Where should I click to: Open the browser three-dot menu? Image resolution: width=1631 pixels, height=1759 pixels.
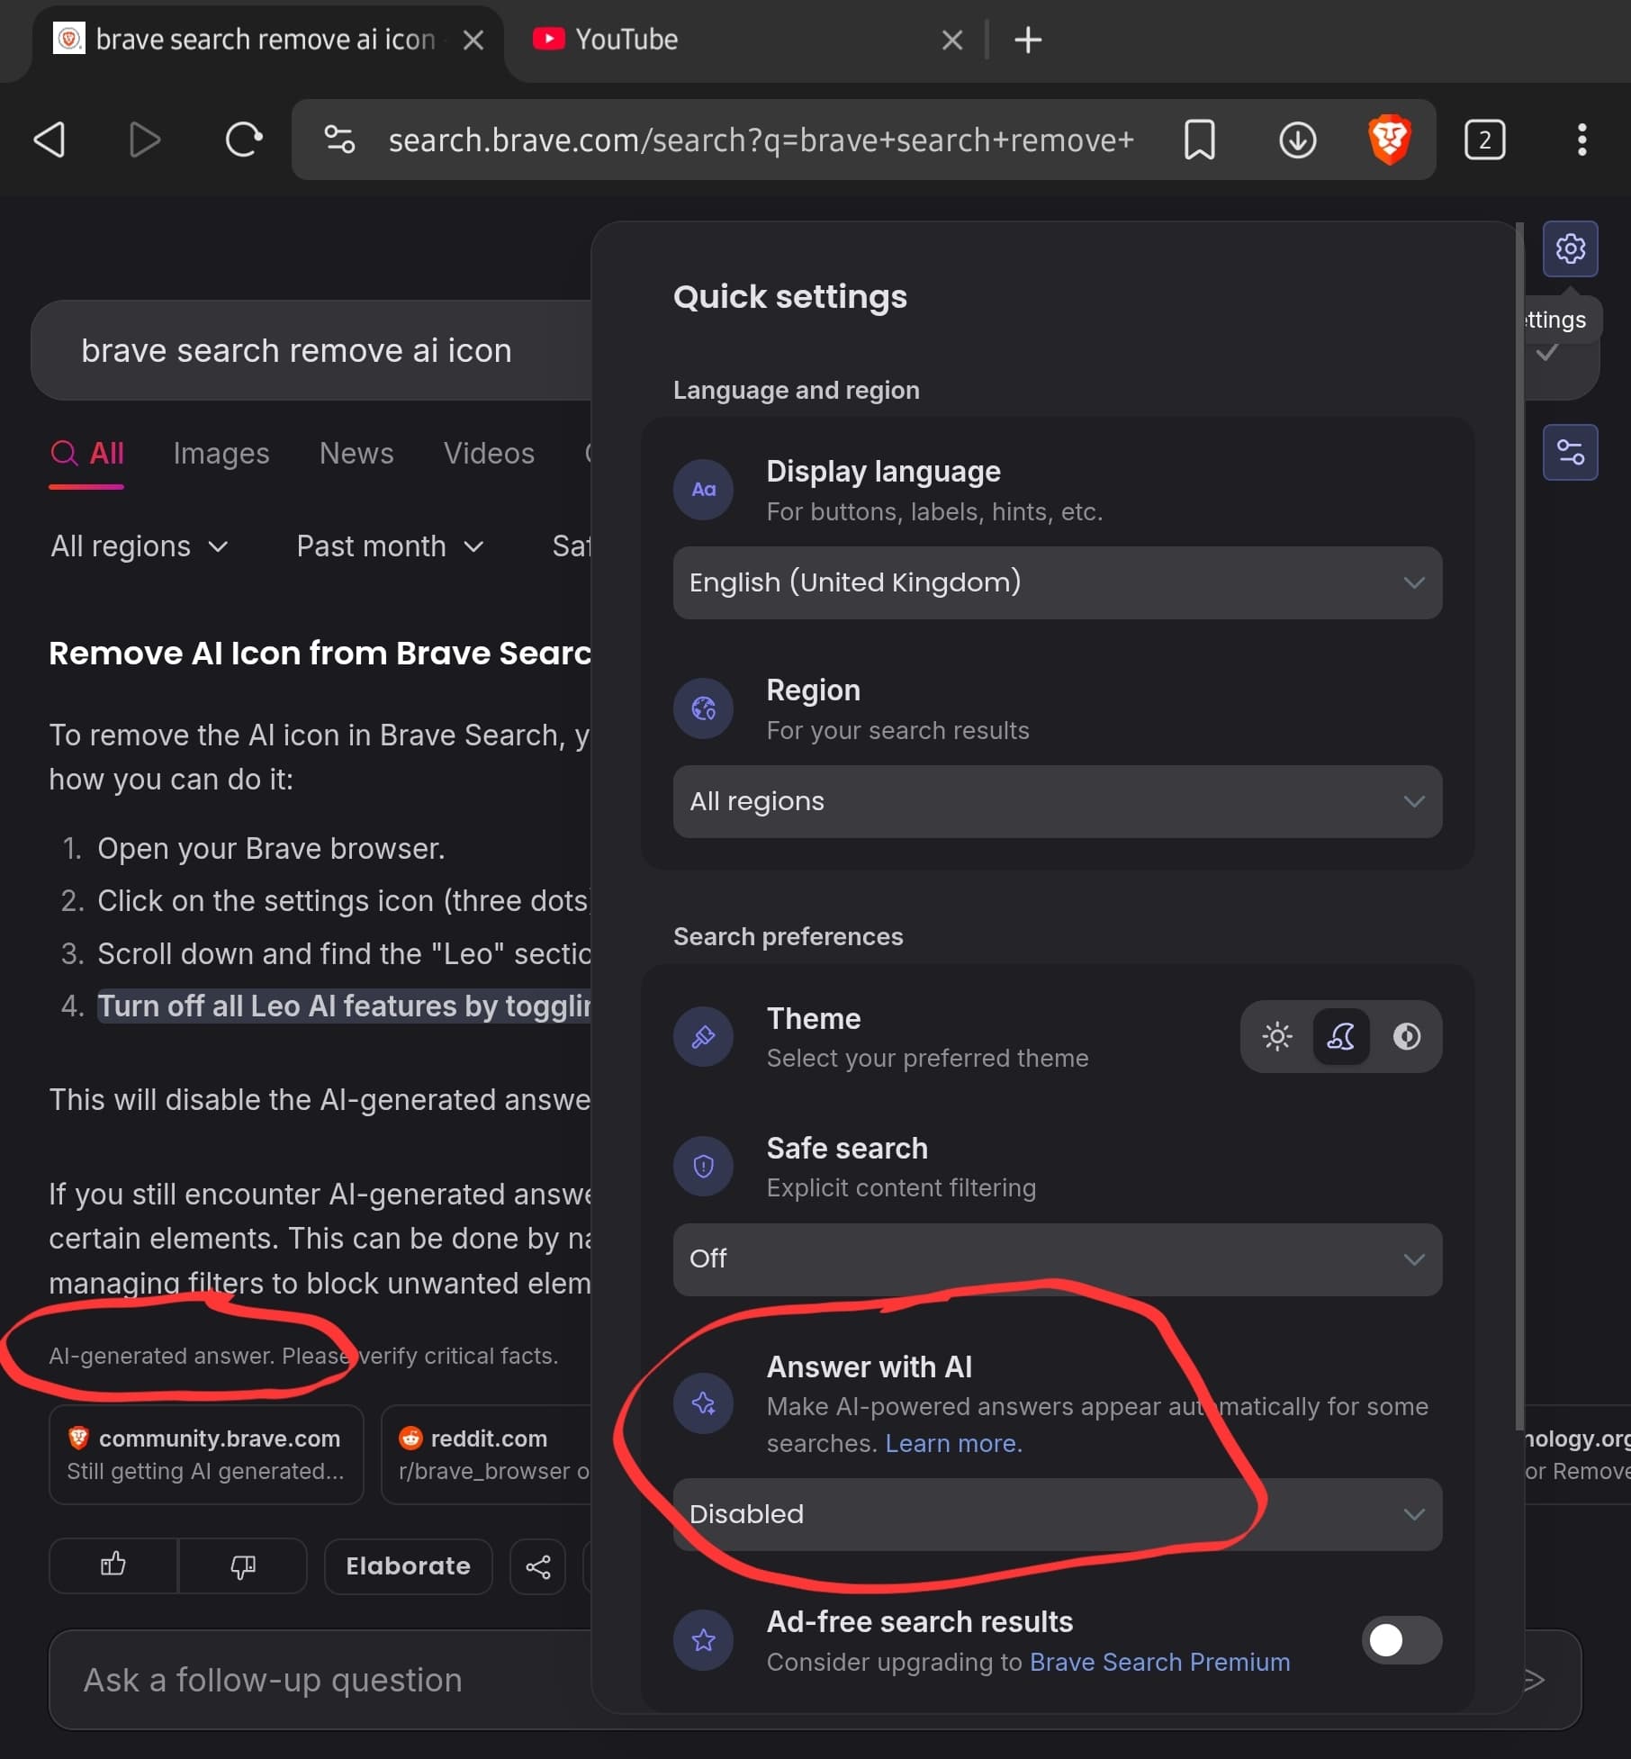(x=1581, y=140)
